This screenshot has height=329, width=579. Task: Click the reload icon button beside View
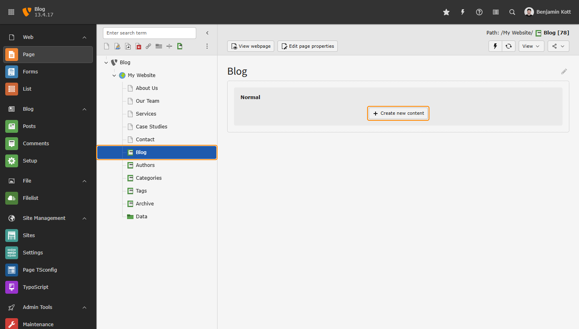509,46
